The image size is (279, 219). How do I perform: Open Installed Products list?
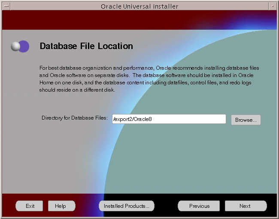127,206
